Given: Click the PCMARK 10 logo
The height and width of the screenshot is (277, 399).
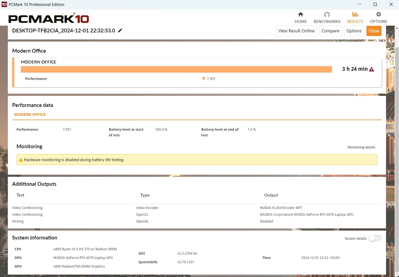Looking at the screenshot, I should (49, 18).
